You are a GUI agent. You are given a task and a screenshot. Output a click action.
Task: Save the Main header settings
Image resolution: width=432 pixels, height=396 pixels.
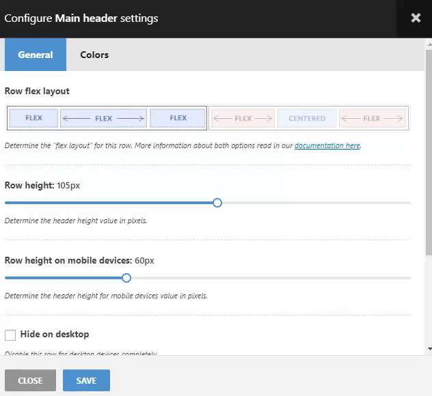tap(86, 380)
